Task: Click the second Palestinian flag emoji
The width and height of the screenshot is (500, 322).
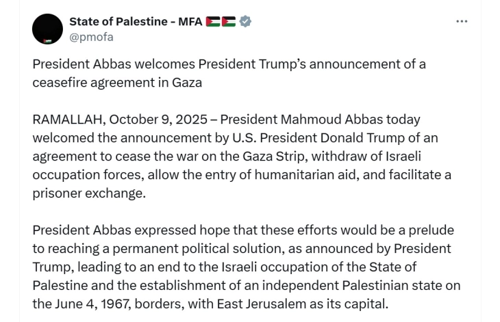Action: click(228, 21)
